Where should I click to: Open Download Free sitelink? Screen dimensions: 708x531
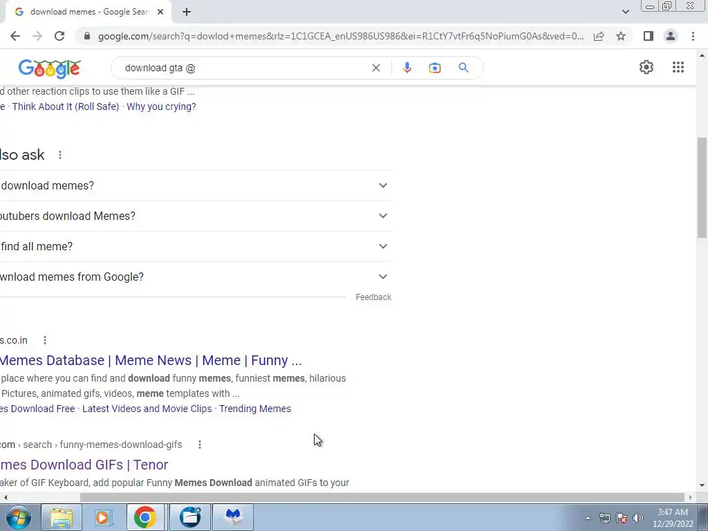[37, 409]
